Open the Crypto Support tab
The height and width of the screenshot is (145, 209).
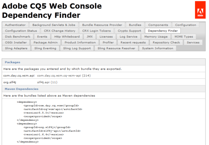point(130,31)
